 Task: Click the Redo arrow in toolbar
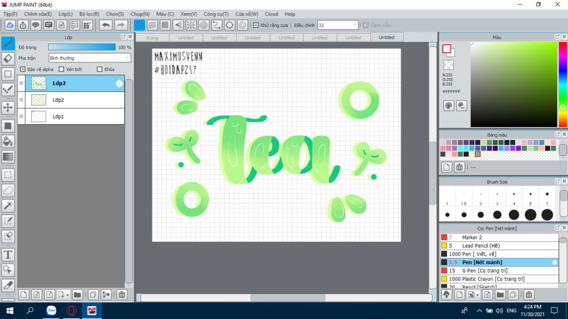pyautogui.click(x=120, y=25)
